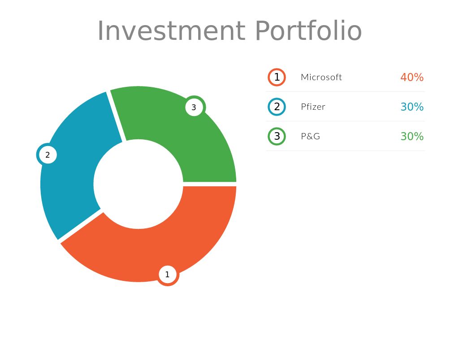Click the divider line between Microsoft and Pfizer rows
This screenshot has height=344, width=459.
(345, 92)
